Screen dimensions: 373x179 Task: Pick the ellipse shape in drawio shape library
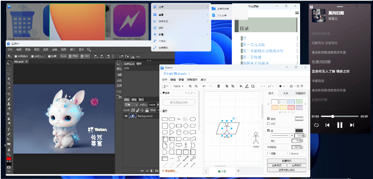pyautogui.click(x=193, y=119)
